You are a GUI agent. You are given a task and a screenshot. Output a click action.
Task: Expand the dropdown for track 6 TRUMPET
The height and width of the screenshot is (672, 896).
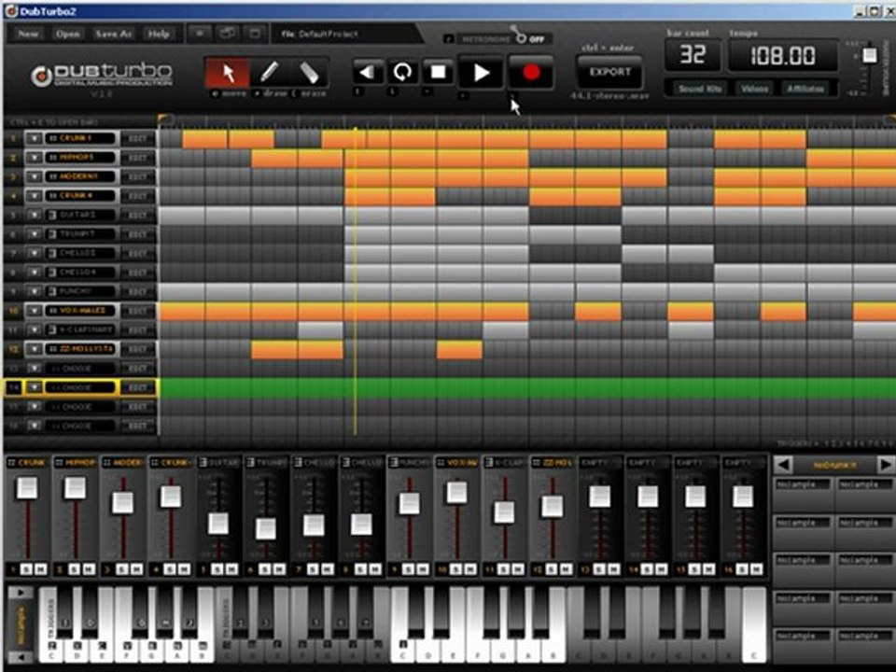[x=35, y=234]
